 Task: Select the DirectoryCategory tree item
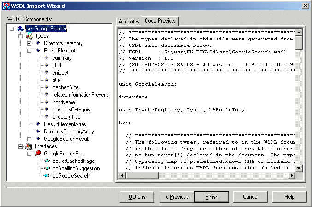tap(63, 43)
